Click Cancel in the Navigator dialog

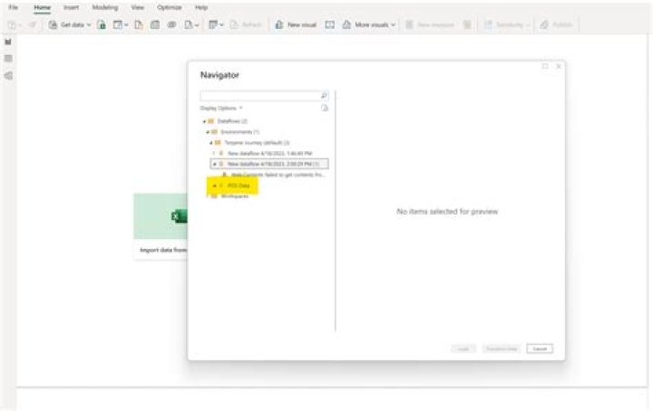click(x=540, y=349)
